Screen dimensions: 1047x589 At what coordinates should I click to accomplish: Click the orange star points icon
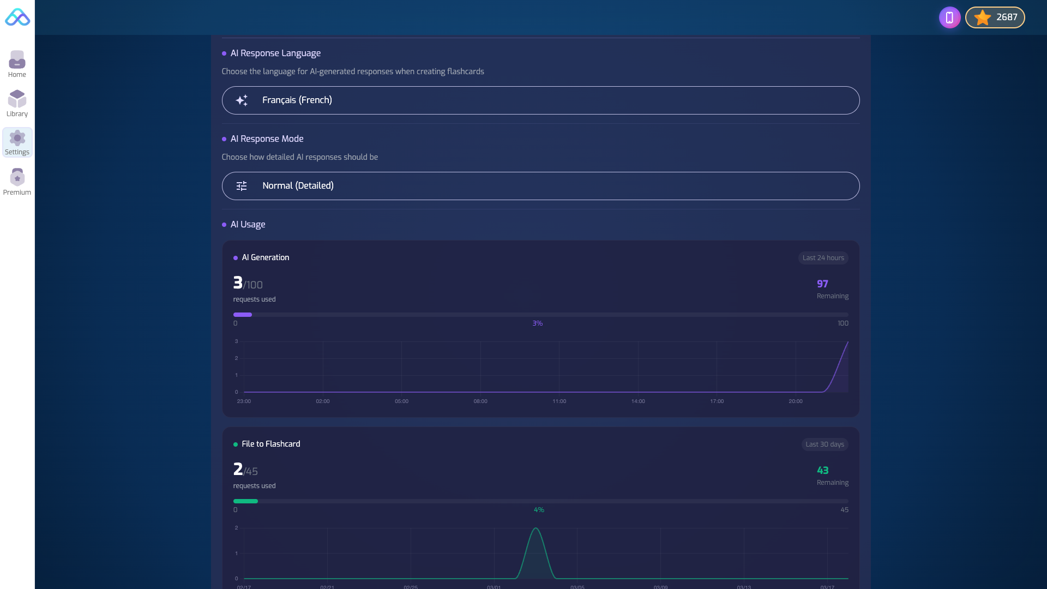pos(982,17)
